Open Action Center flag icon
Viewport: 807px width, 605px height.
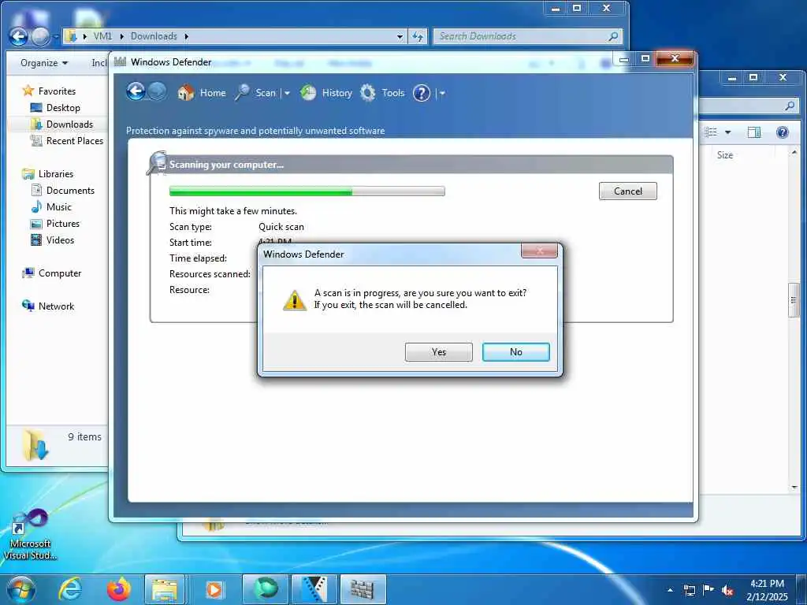(708, 589)
